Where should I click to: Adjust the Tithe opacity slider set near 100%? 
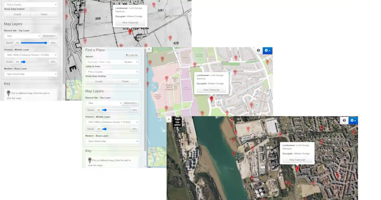46,43
